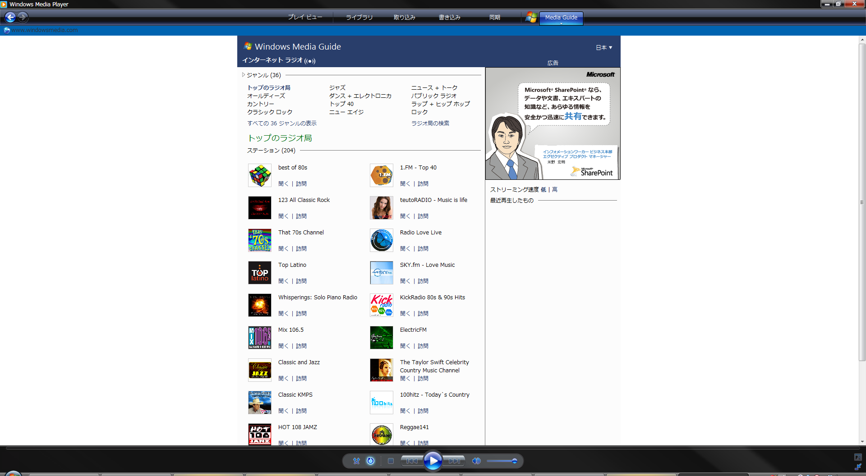The width and height of the screenshot is (866, 476).
Task: Open the ロック genre link
Action: click(419, 112)
